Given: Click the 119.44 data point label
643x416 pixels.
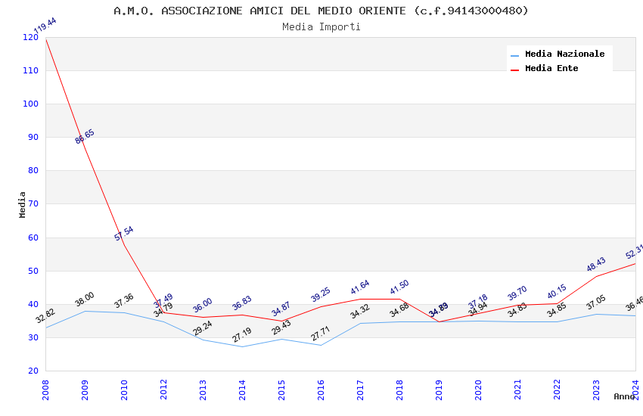Looking at the screenshot, I should pos(45,26).
